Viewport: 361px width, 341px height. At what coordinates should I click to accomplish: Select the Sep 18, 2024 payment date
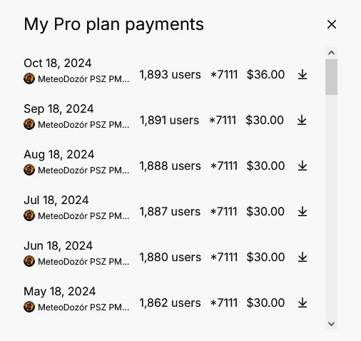click(59, 109)
